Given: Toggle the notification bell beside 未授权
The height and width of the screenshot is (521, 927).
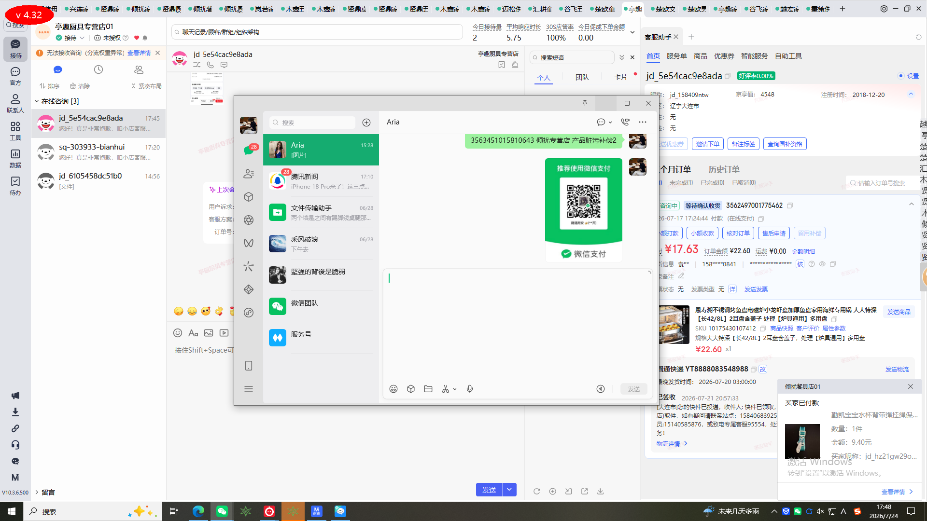Looking at the screenshot, I should [x=145, y=38].
